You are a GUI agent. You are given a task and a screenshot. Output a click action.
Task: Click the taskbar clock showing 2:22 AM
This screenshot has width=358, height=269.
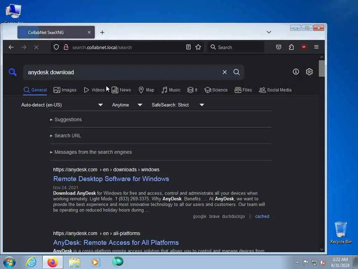pyautogui.click(x=340, y=262)
